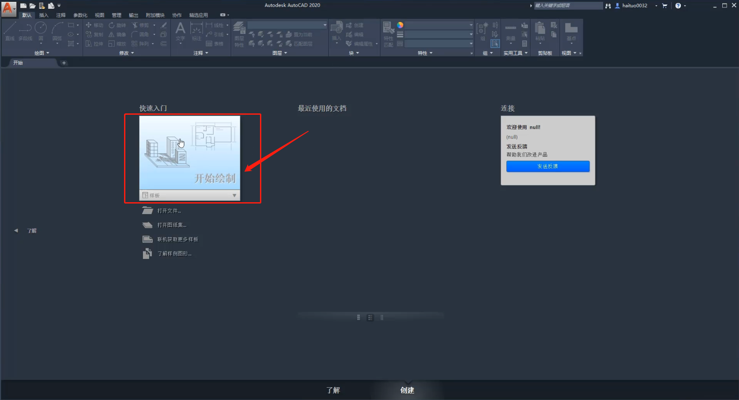Image resolution: width=739 pixels, height=400 pixels.
Task: Click the Table (表格) tool
Action: tap(215, 44)
